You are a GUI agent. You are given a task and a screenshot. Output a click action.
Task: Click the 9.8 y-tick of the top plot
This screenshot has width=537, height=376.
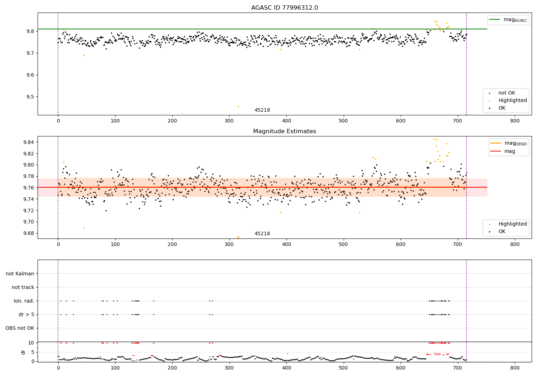(x=30, y=32)
